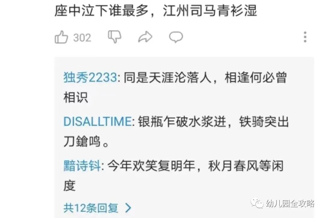Select reply text 银瓶乍破水浆迸
Image resolution: width=325 pixels, height=218 pixels.
coord(182,121)
